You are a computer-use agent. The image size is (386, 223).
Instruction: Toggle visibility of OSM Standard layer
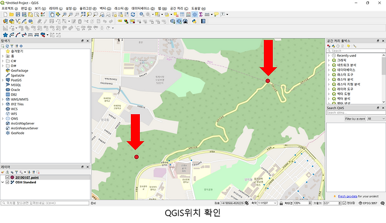pyautogui.click(x=8, y=182)
